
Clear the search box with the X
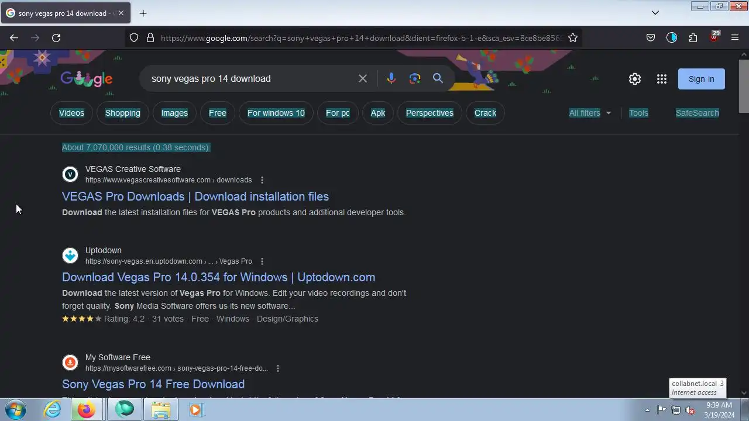(x=363, y=78)
